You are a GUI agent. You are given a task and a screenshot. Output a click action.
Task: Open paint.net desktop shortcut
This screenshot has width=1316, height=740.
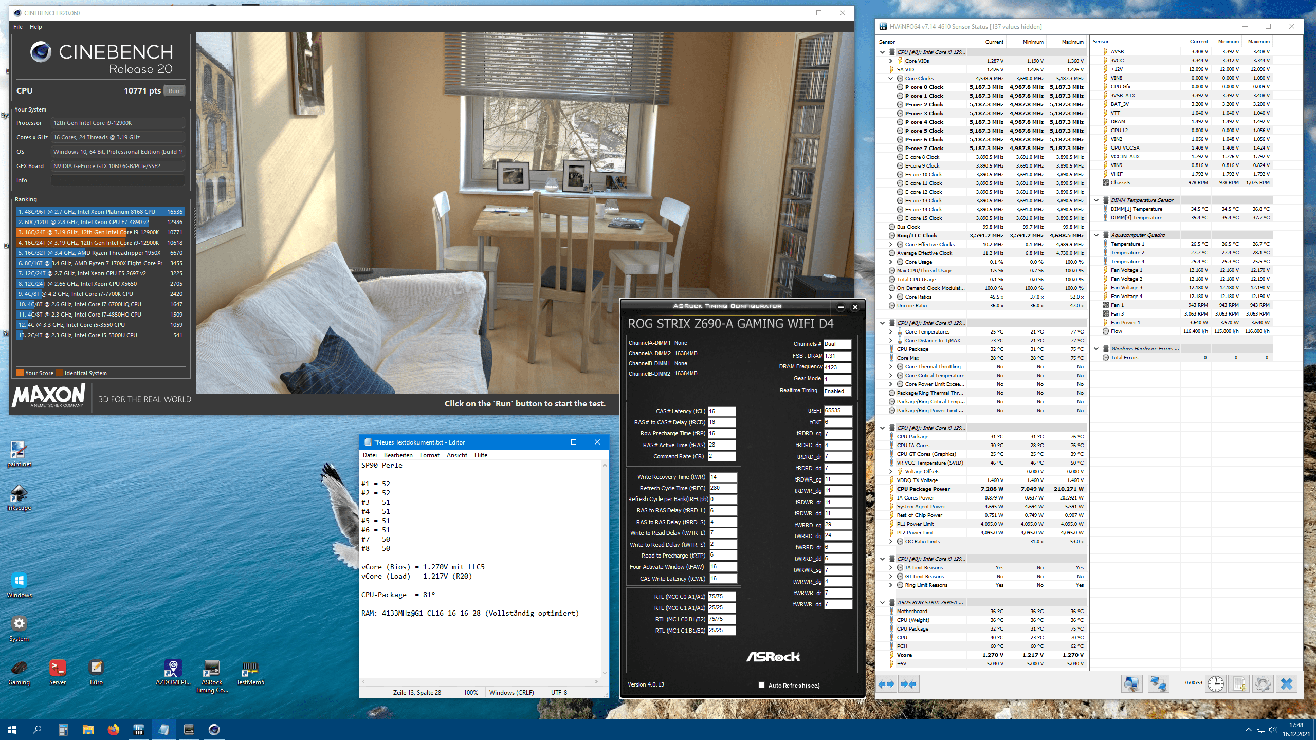click(19, 454)
